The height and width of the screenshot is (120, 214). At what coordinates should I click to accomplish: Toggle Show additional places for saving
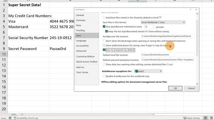tap(104, 45)
